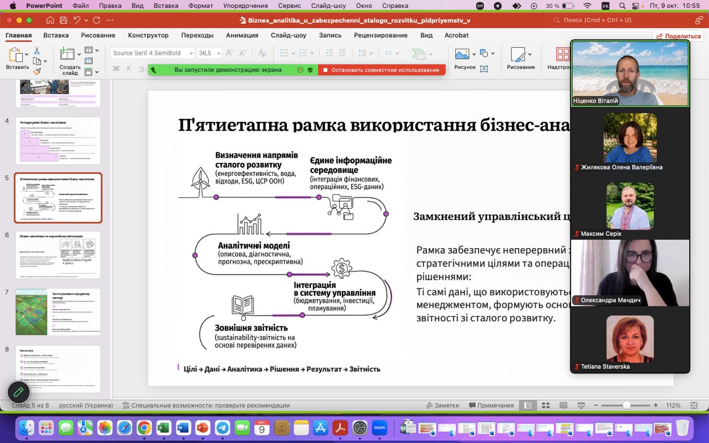Open the Shapes insert icon
The width and height of the screenshot is (709, 443).
(x=485, y=53)
